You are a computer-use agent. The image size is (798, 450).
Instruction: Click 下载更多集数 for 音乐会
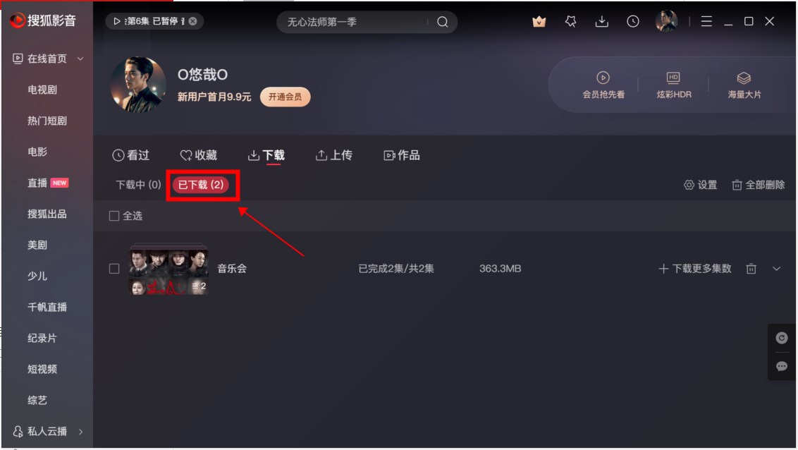point(694,269)
